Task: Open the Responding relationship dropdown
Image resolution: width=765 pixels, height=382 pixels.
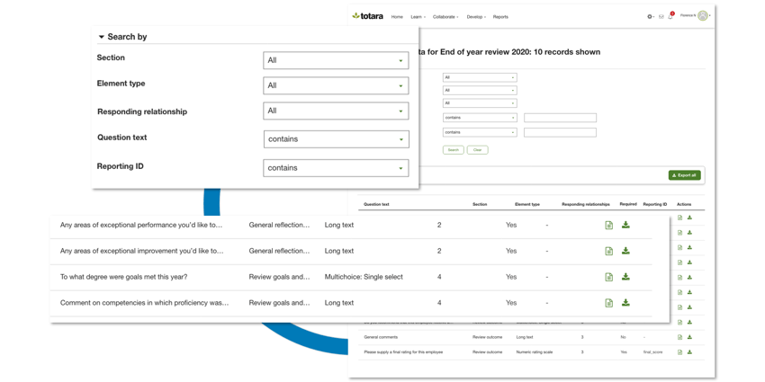Action: (x=336, y=111)
